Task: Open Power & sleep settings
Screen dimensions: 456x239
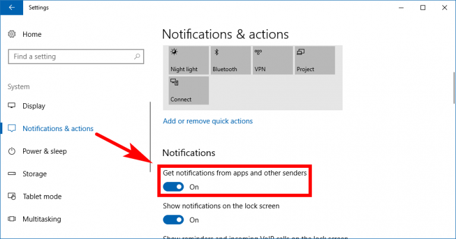Action: (x=45, y=151)
